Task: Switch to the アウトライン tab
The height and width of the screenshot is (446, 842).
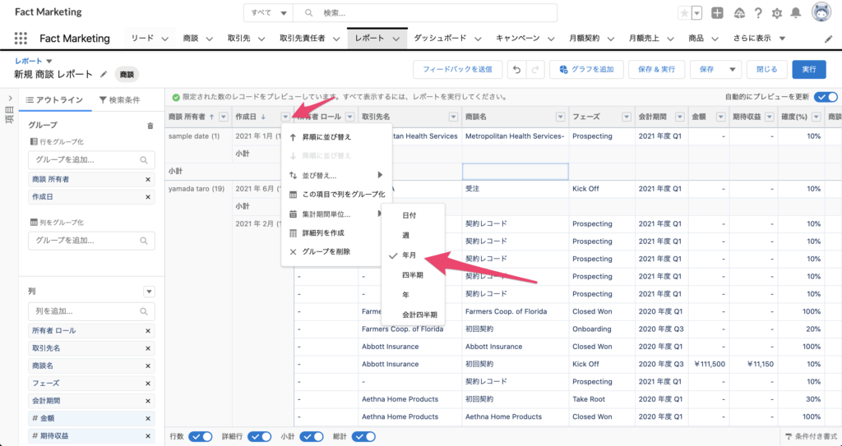Action: click(55, 100)
